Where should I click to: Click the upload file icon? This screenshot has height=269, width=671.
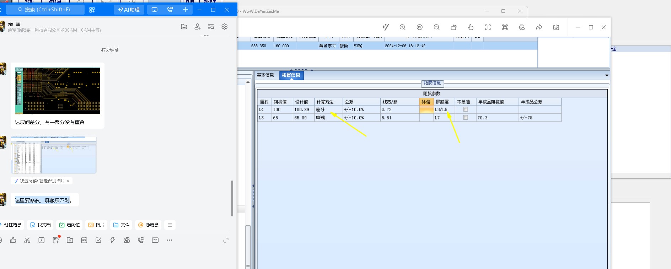tap(70, 240)
